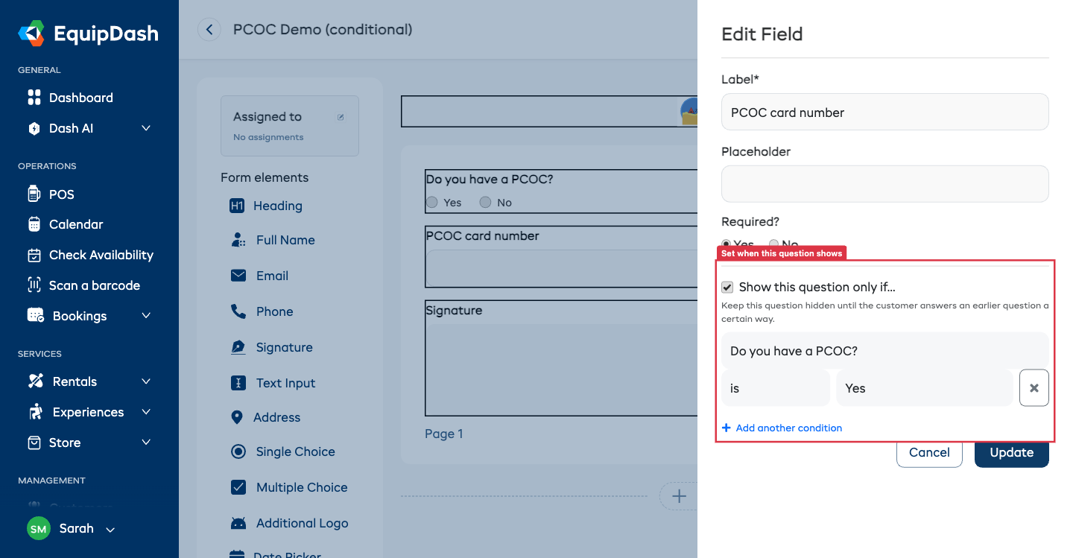The width and height of the screenshot is (1073, 558).
Task: Add an Additional Logo form element
Action: (x=302, y=523)
